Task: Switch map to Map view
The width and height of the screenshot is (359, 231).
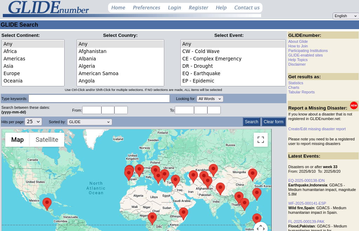Action: 18,140
